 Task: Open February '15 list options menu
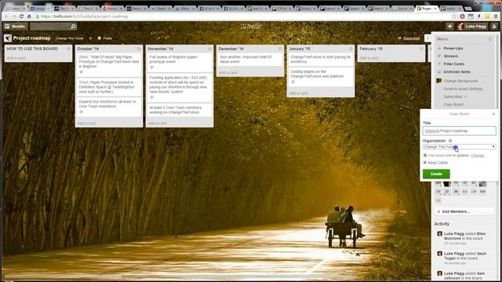(421, 49)
